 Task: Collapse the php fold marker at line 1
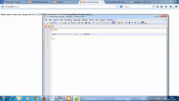[x=51, y=29]
